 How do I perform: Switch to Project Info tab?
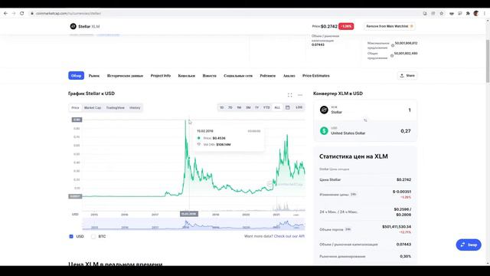tap(161, 76)
